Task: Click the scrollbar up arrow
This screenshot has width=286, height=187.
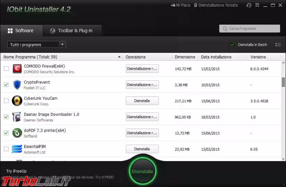Action: [283, 63]
